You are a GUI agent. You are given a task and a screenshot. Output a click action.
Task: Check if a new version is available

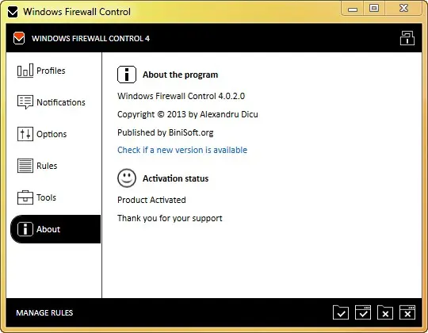point(182,150)
